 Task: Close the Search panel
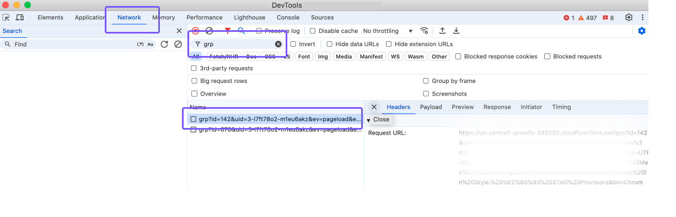(179, 31)
